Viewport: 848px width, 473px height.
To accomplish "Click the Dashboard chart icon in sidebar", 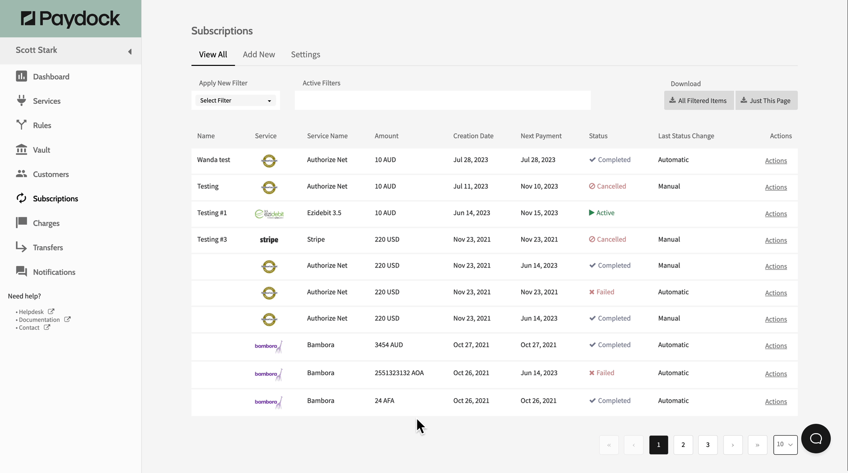I will [21, 76].
